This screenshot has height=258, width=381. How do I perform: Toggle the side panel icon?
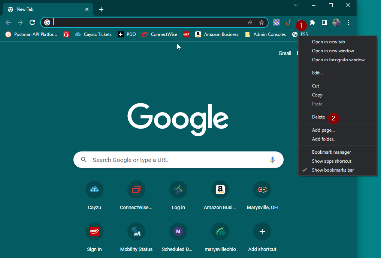pyautogui.click(x=324, y=22)
